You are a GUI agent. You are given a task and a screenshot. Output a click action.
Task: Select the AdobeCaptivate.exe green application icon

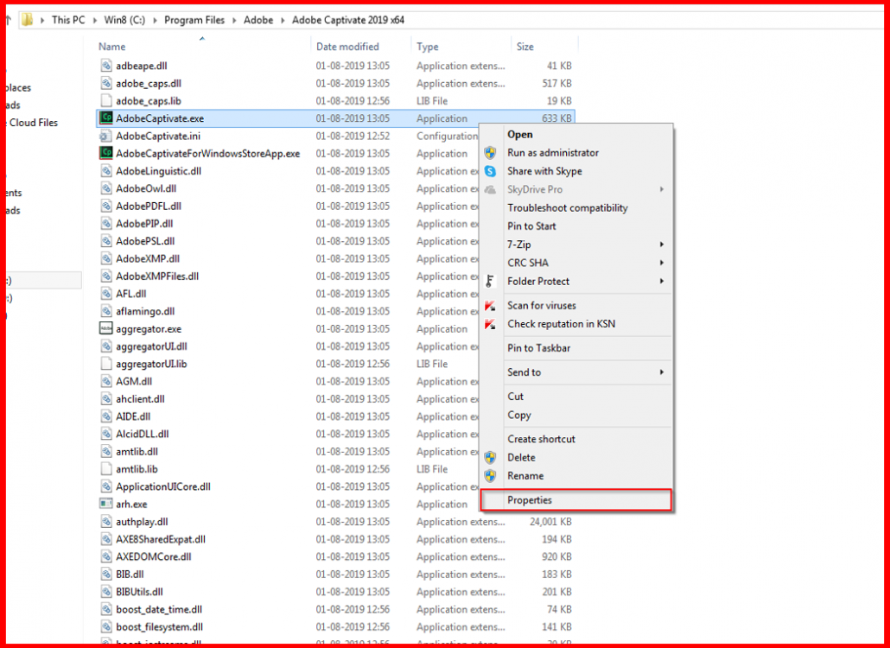tap(106, 118)
